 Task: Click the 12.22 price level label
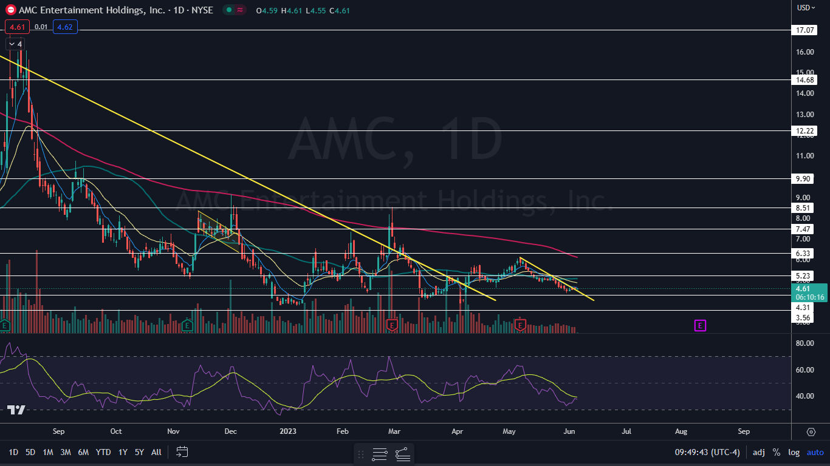click(x=806, y=130)
